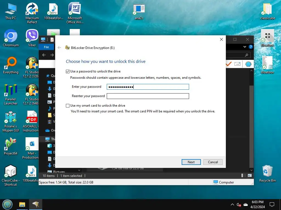Open the Mail - Production Outlook icon
This screenshot has height=210, width=281.
click(31, 148)
